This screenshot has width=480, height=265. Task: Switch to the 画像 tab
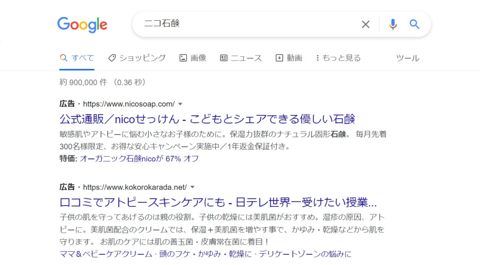click(193, 58)
